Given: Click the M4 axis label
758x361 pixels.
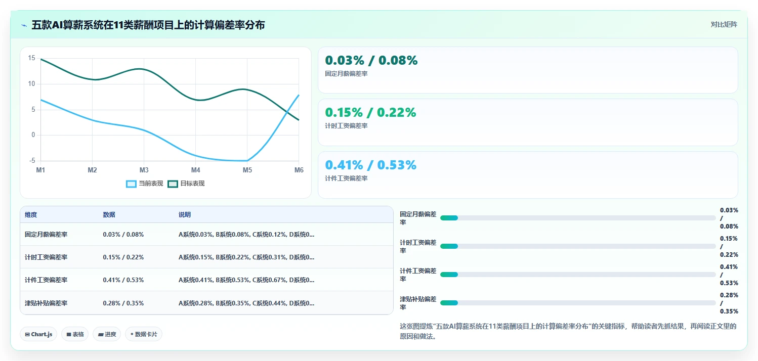Looking at the screenshot, I should point(196,170).
